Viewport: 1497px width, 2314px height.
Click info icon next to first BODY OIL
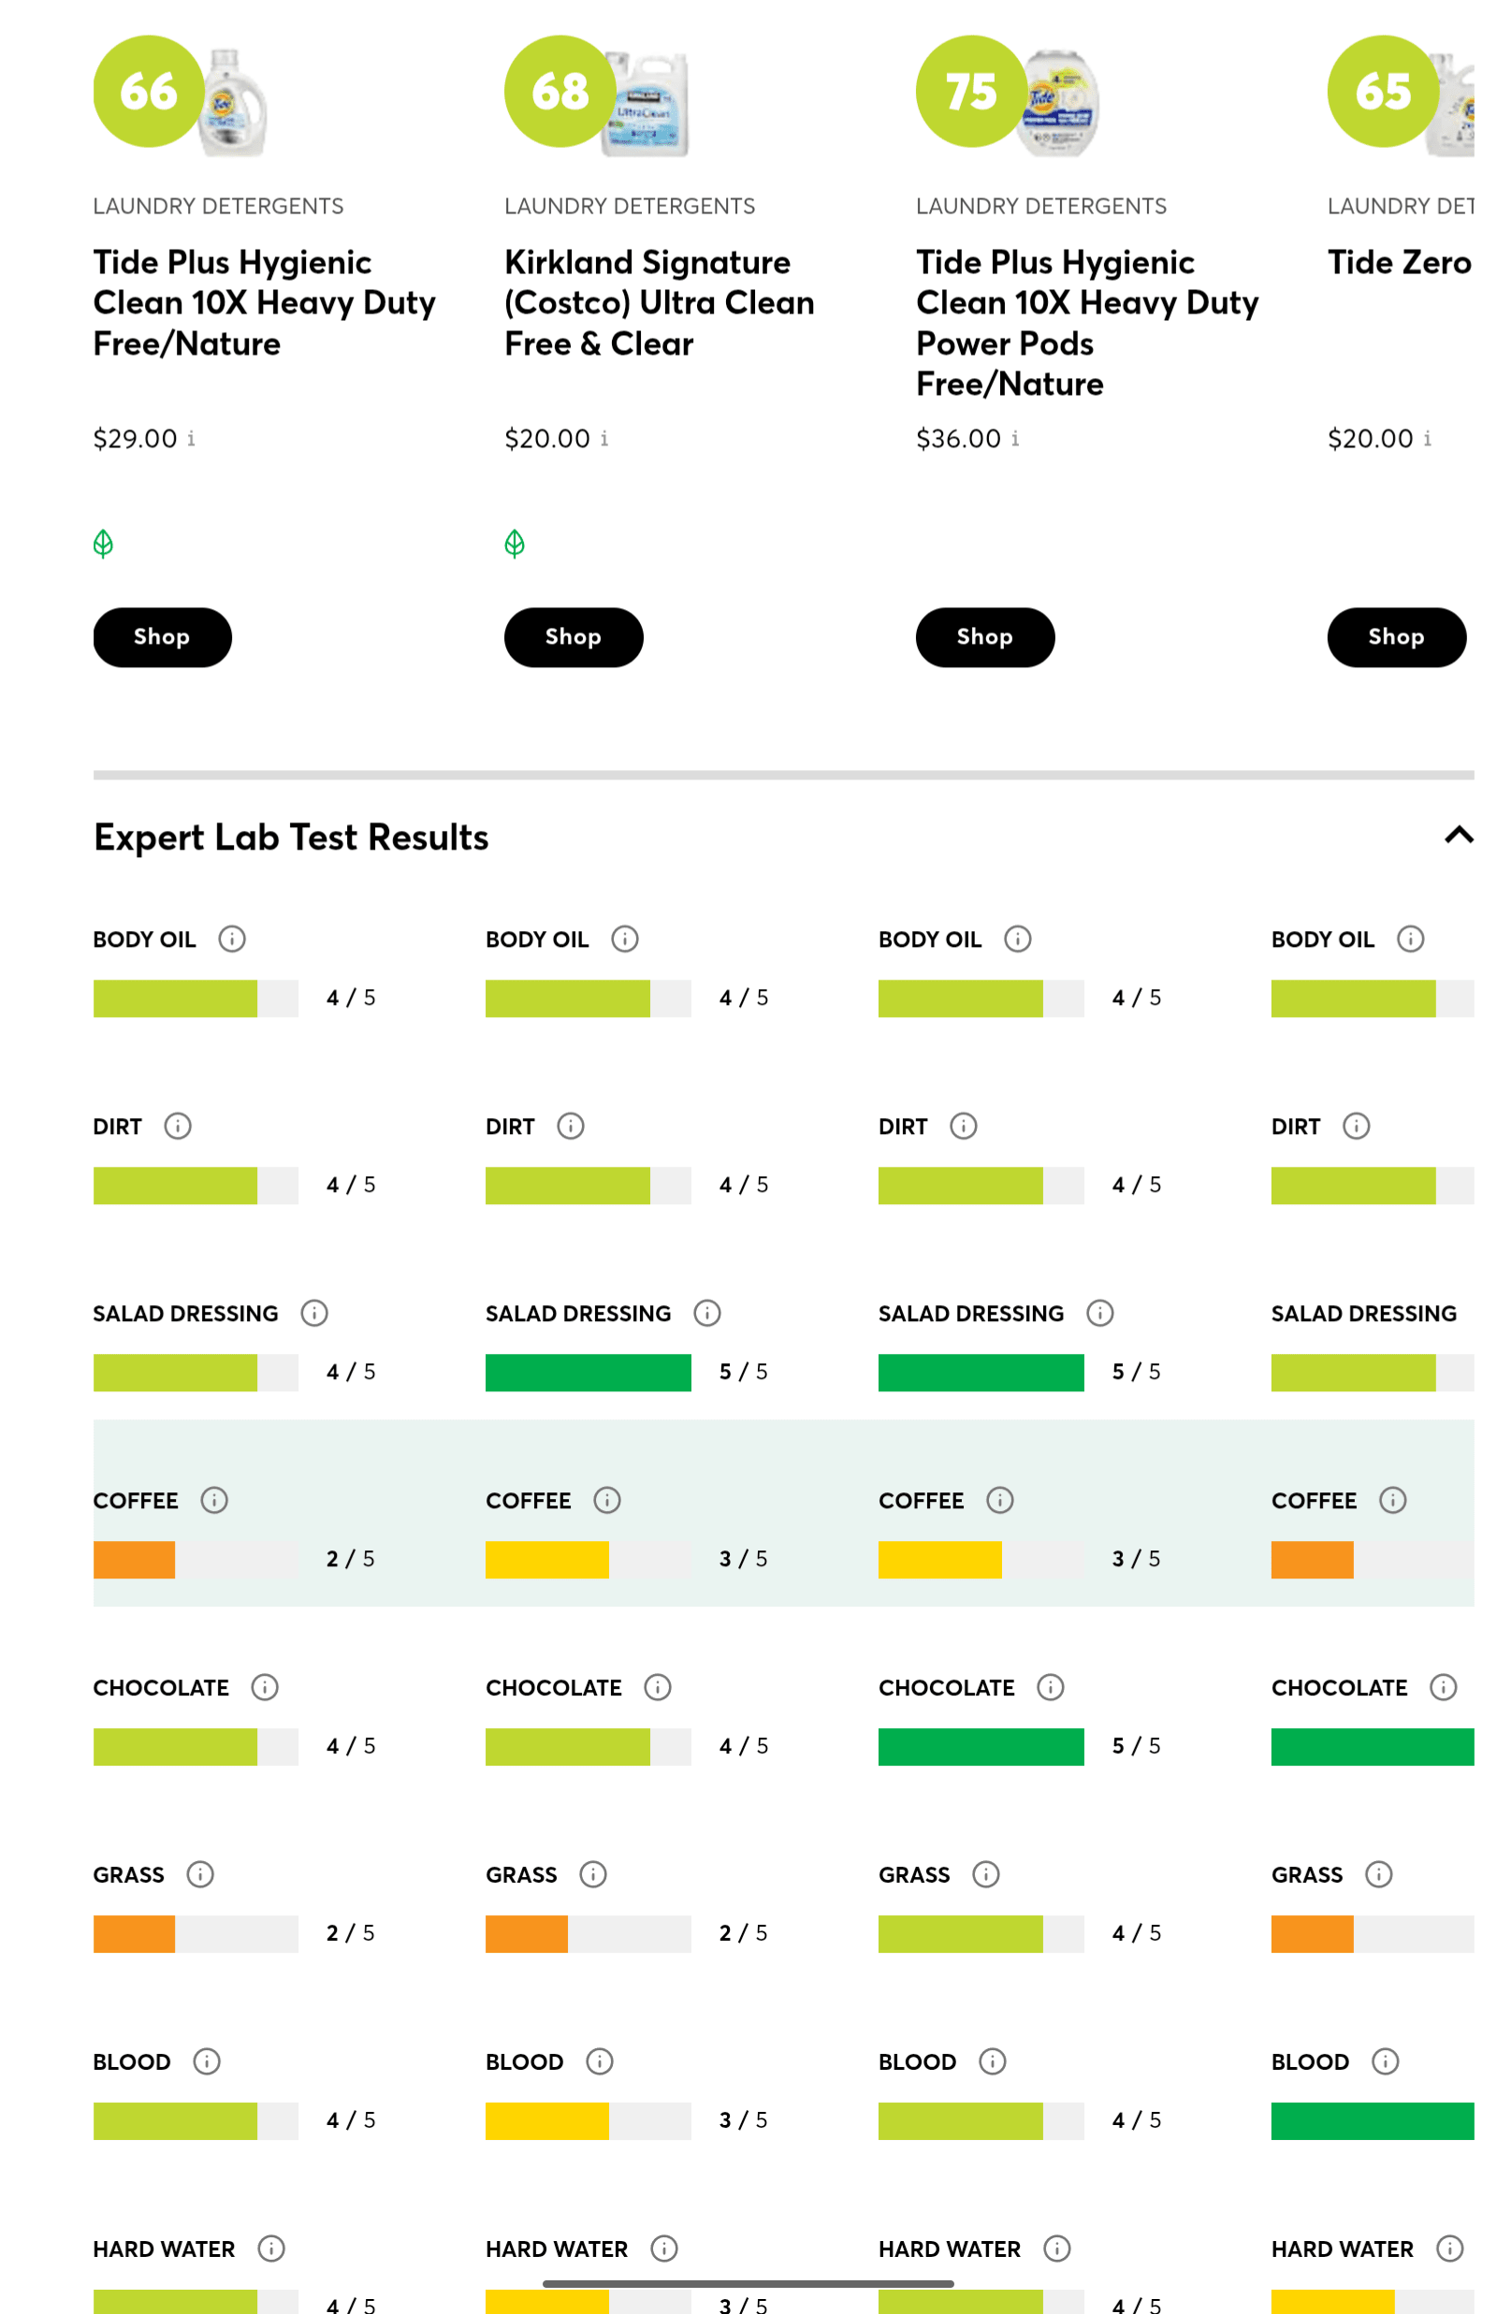231,939
